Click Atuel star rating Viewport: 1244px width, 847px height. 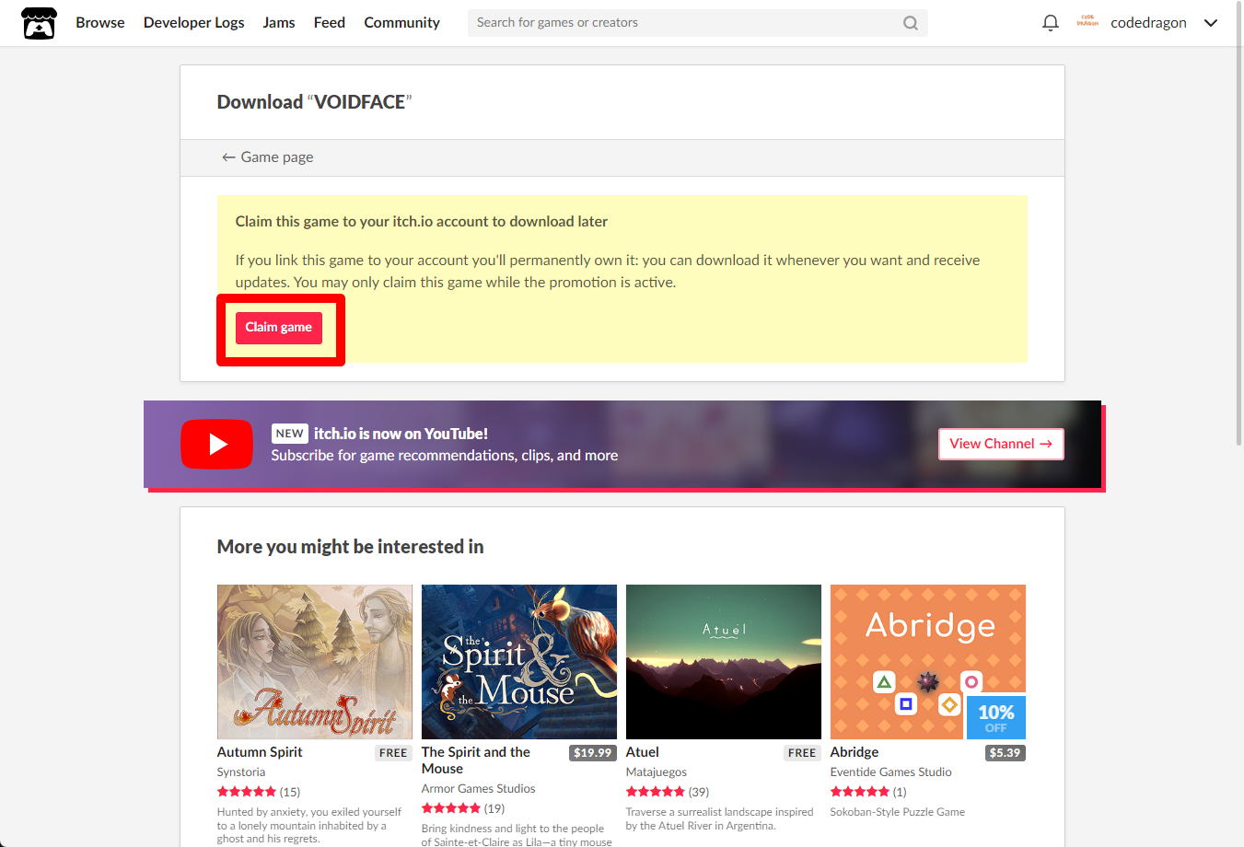pos(656,792)
